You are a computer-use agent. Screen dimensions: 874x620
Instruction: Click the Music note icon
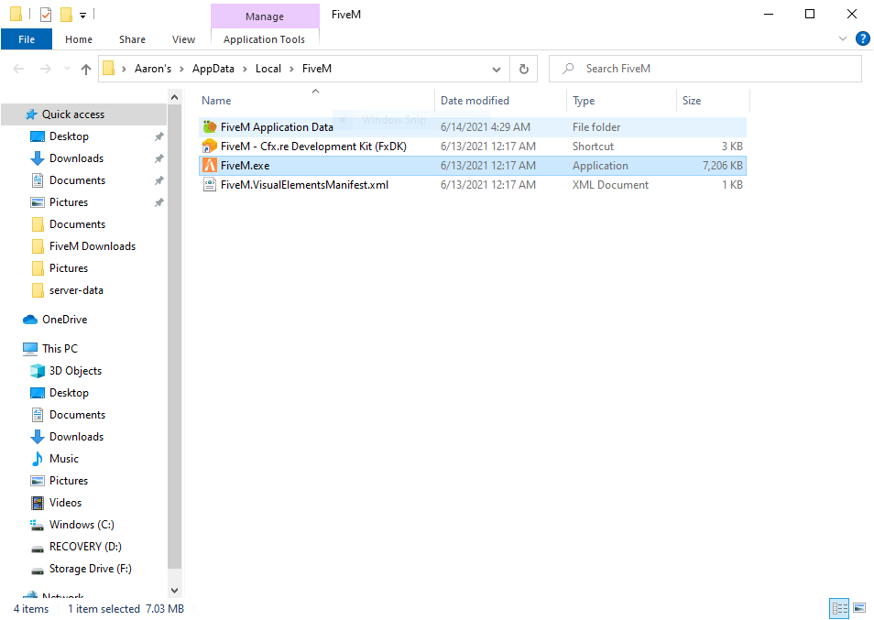tap(38, 459)
